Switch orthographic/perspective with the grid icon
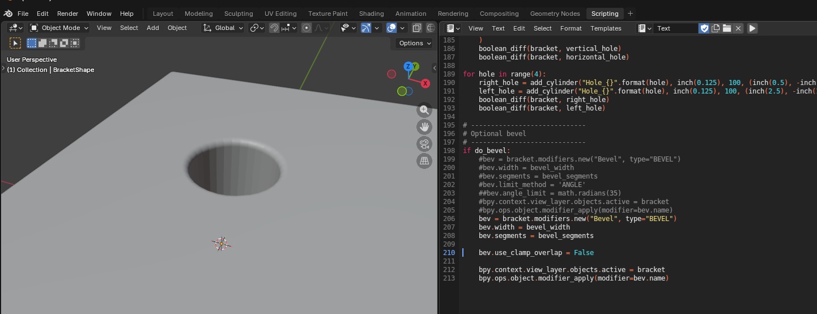The width and height of the screenshot is (817, 314). [424, 161]
